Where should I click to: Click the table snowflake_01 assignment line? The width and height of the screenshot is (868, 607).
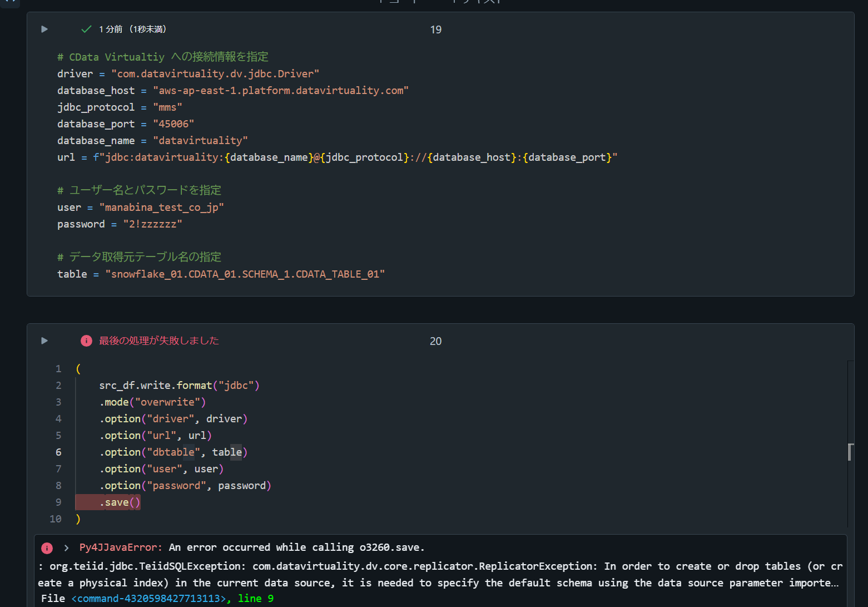click(x=221, y=274)
